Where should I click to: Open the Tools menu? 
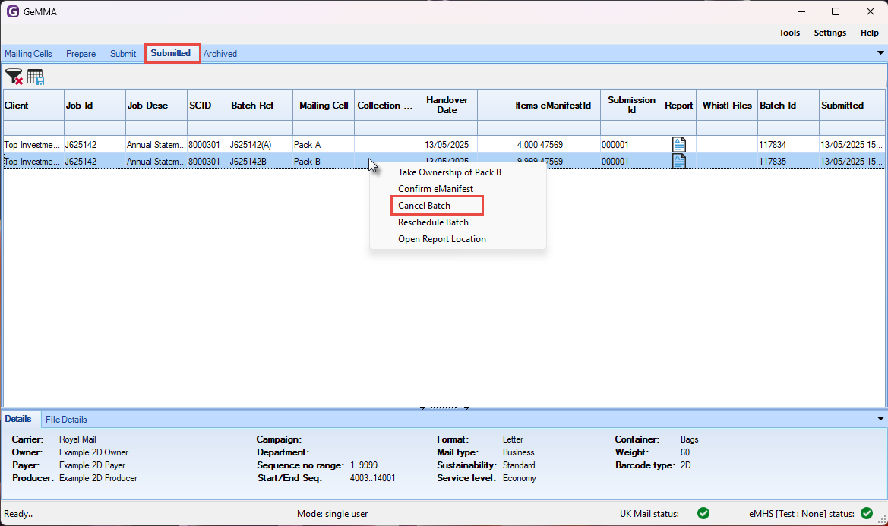(x=789, y=33)
